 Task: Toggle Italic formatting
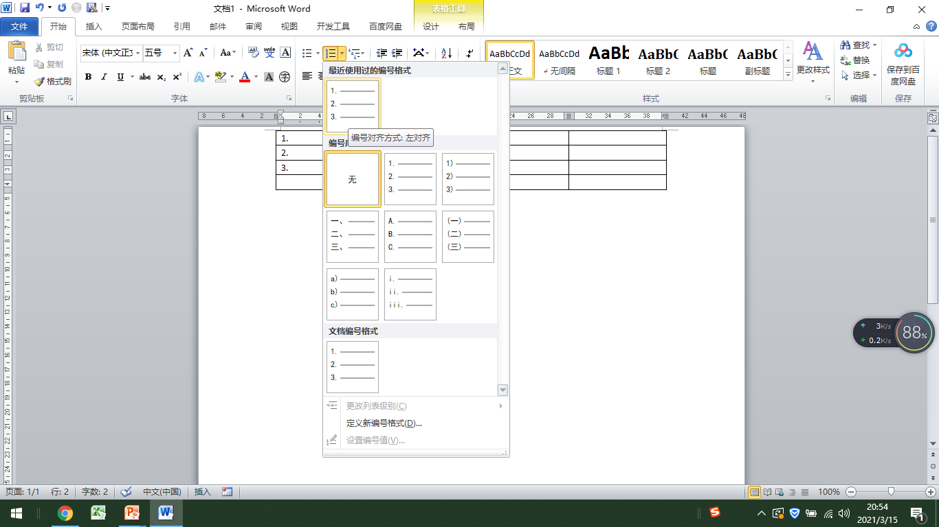[x=104, y=77]
